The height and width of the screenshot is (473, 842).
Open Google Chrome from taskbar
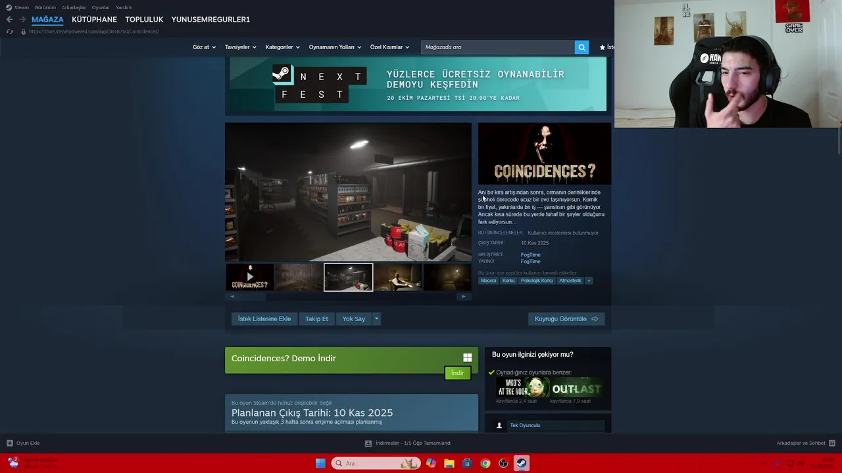[x=485, y=463]
